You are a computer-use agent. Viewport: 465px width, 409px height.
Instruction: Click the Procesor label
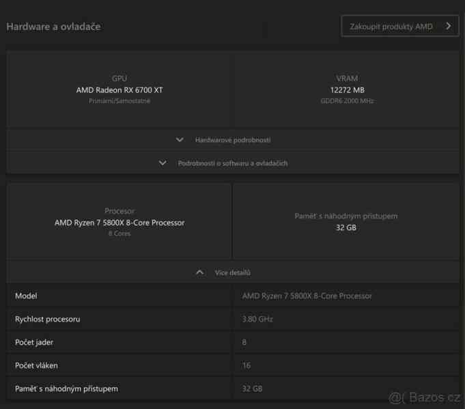coord(119,211)
